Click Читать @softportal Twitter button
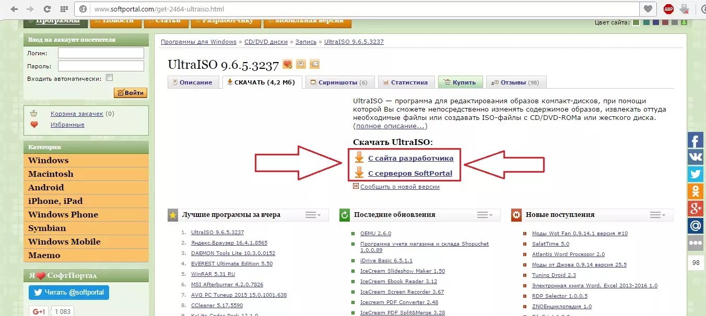Image resolution: width=706 pixels, height=316 pixels. click(x=69, y=292)
